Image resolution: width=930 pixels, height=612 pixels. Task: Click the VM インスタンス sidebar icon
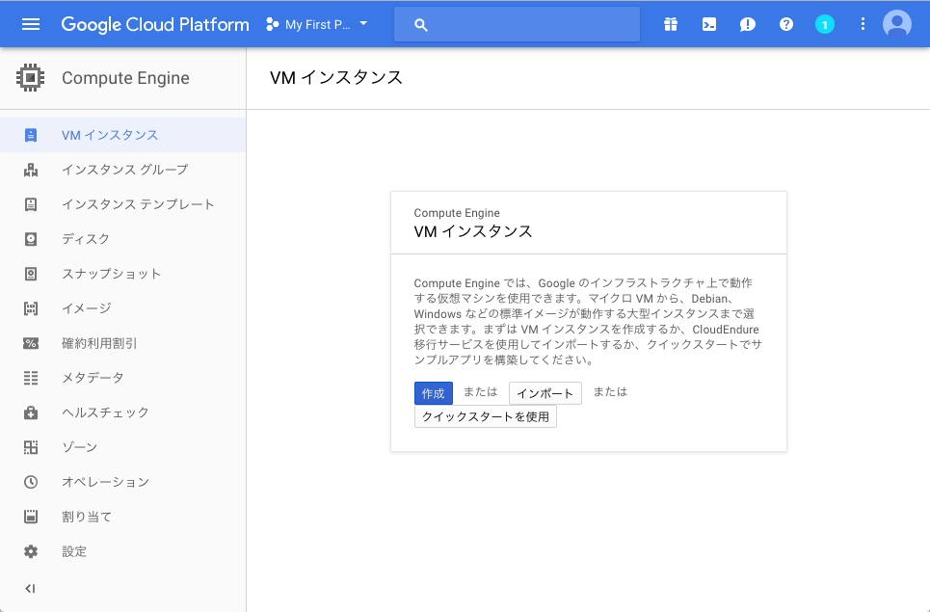[x=30, y=135]
